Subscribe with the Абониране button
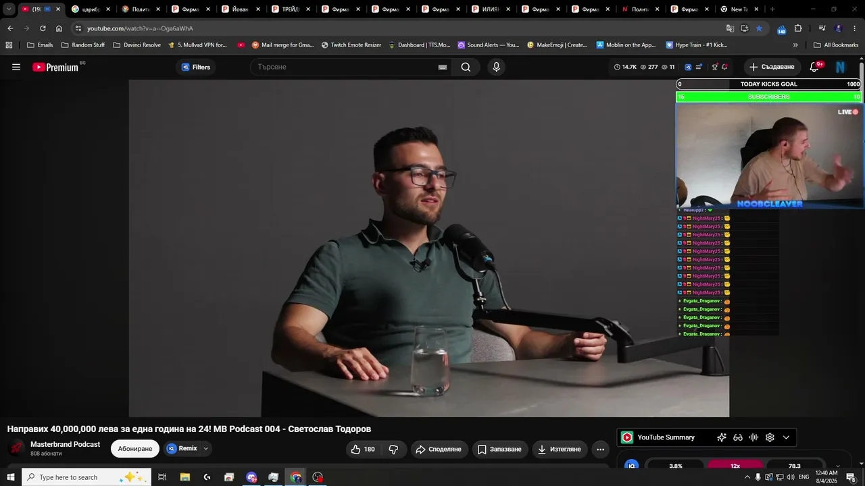Viewport: 865px width, 486px height. click(135, 449)
